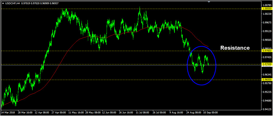This screenshot has width=273, height=116.
Task: Click the USDCHF,H4 chart title text
Action: coord(12,3)
